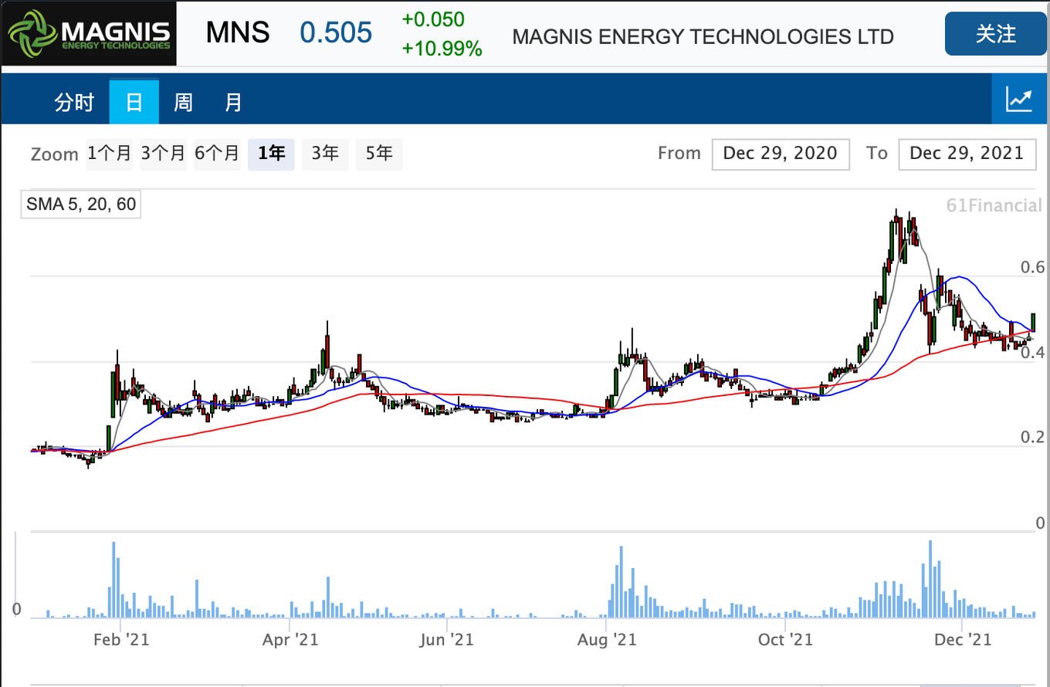Click the Jun '21 axis label

coord(448,640)
